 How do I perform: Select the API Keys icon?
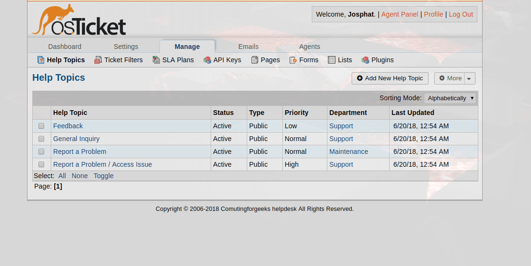tap(207, 60)
